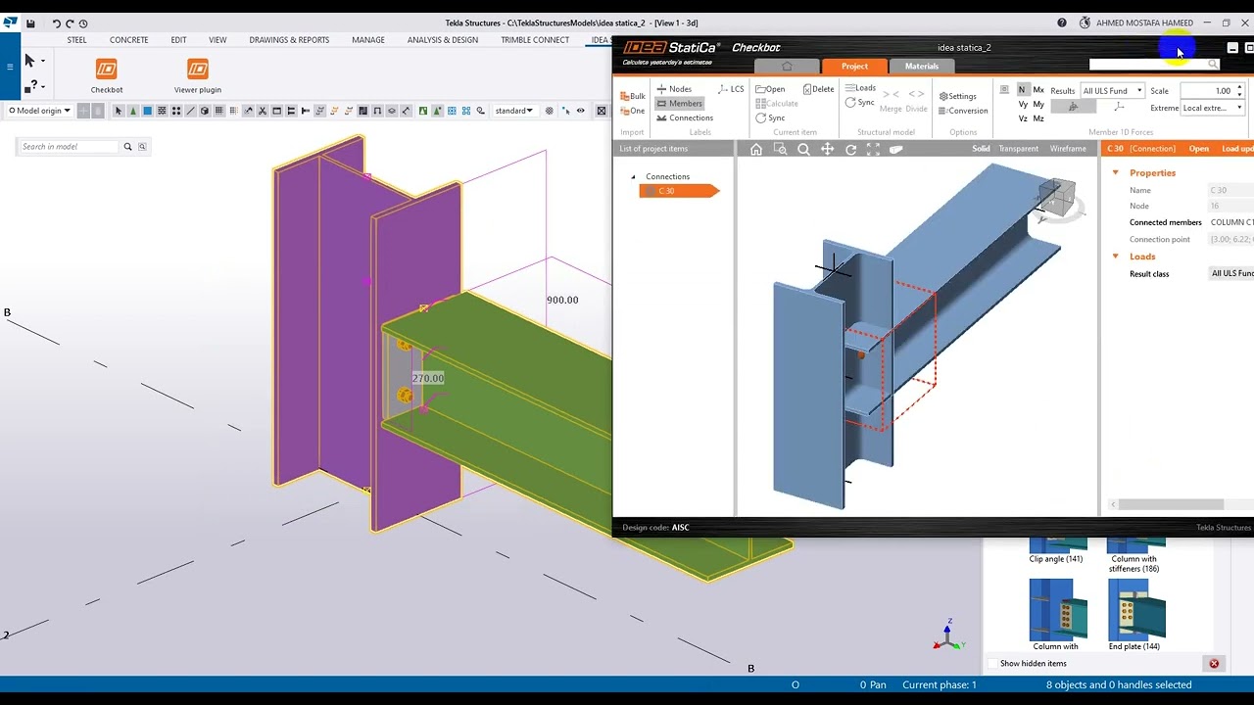Toggle Connections labels in Checkbot
The height and width of the screenshot is (705, 1254).
pos(685,117)
